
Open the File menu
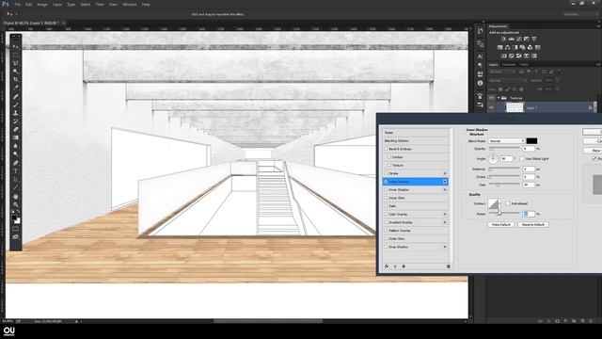tap(17, 4)
